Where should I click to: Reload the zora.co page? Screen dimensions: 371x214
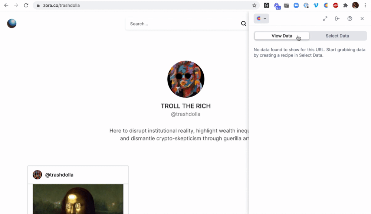26,5
